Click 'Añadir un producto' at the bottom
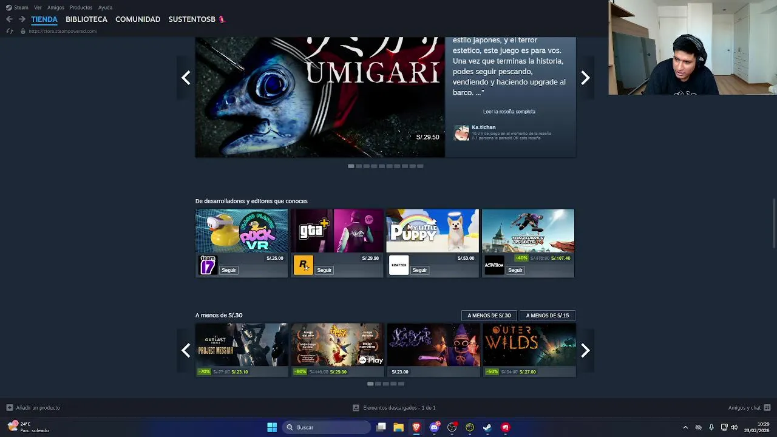 click(33, 408)
